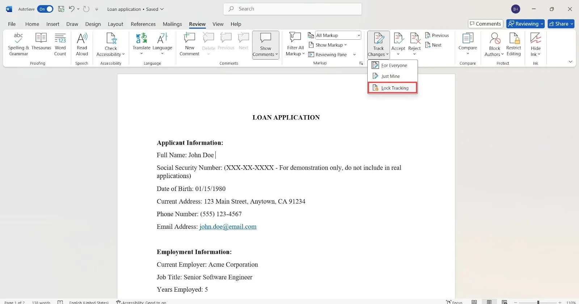The image size is (579, 304).
Task: Insert a New Comment
Action: point(190,44)
